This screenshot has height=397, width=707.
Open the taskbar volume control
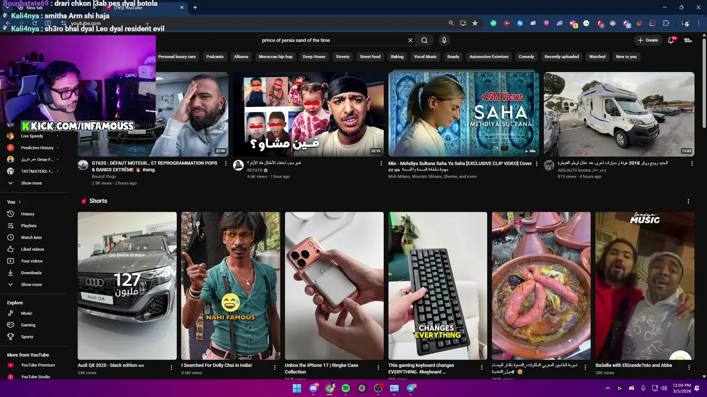tap(663, 388)
